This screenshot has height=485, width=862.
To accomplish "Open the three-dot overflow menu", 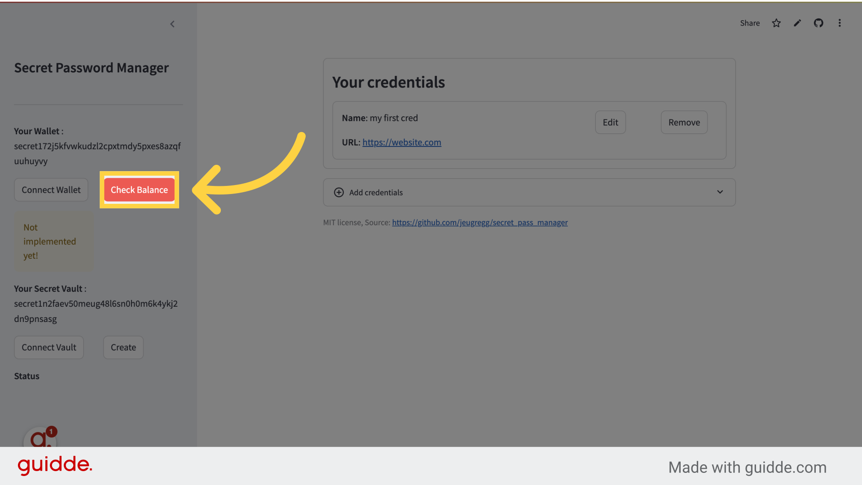I will (x=840, y=23).
